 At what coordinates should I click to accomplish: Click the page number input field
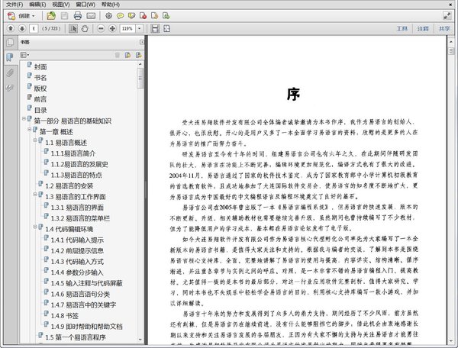coord(34,28)
